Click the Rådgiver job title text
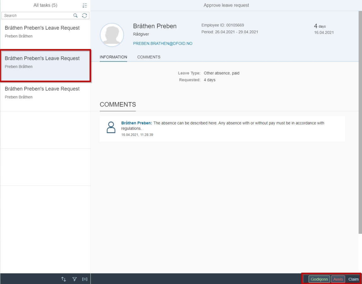Image resolution: width=362 pixels, height=284 pixels. click(x=141, y=34)
